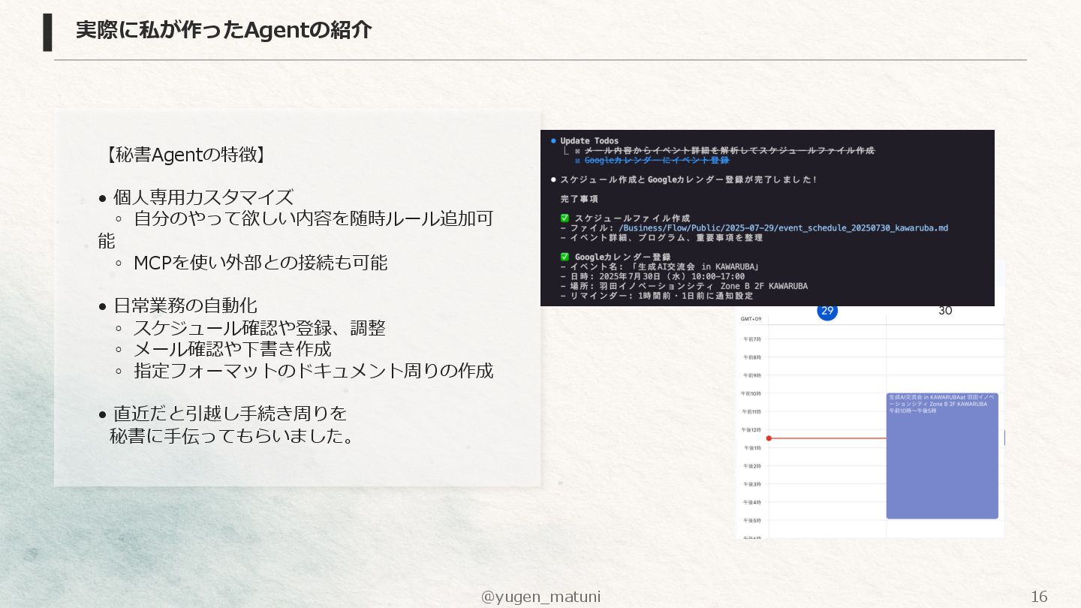Click the 午後1時 time label

pos(752,448)
